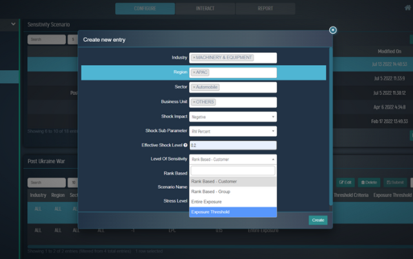
Task: Select Rank Based - Group option
Action: 233,191
